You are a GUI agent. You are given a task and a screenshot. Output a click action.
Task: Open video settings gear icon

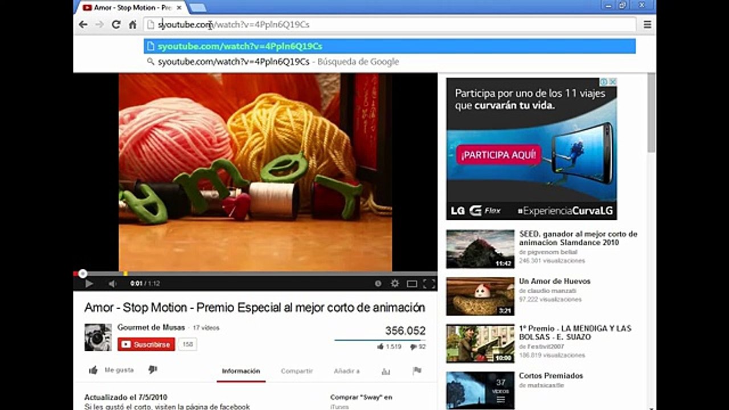[x=395, y=284]
